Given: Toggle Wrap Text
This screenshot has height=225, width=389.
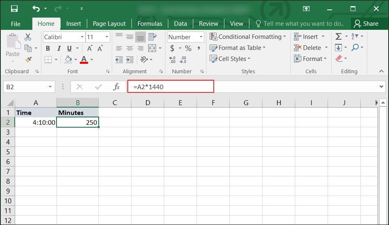Looking at the screenshot, I should (x=152, y=37).
